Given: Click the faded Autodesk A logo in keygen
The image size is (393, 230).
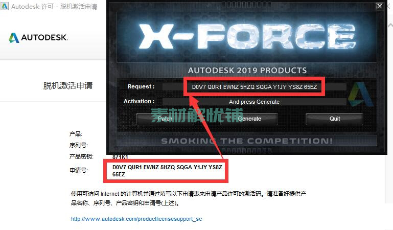Looking at the screenshot, I should tap(360, 94).
